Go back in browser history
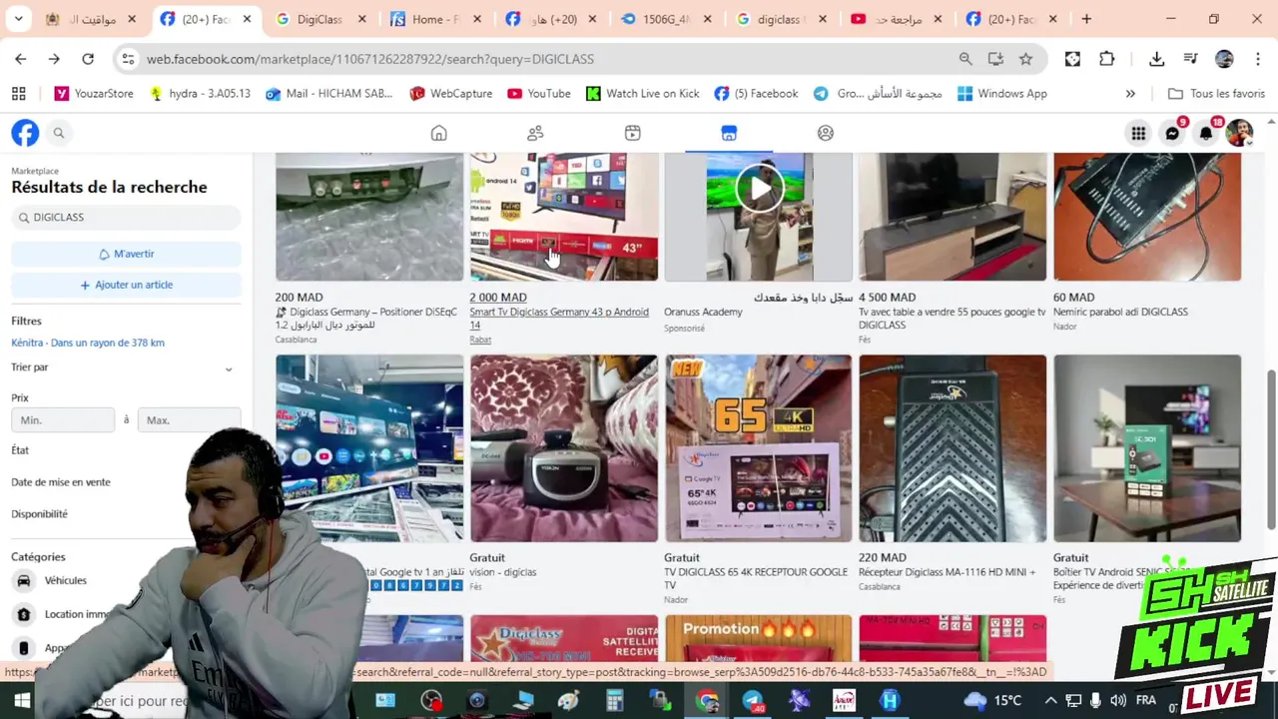Screen dimensions: 1278x719 21,59
